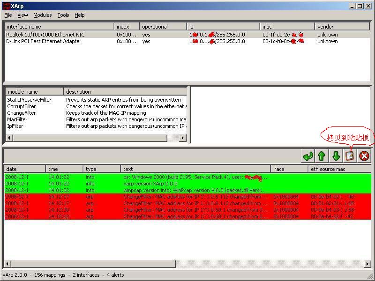Viewport: 375px width, 281px height.
Task: Click the module name column header
Action: pos(34,92)
